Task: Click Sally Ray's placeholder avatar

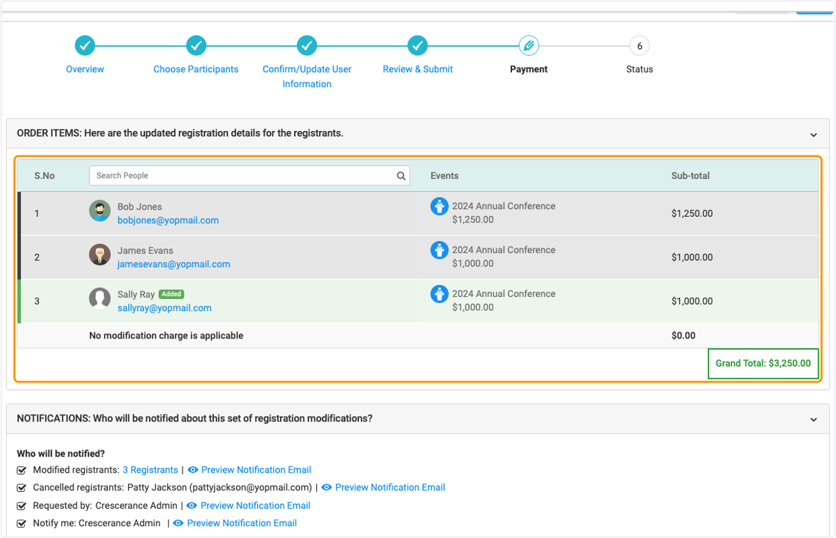Action: (x=100, y=298)
